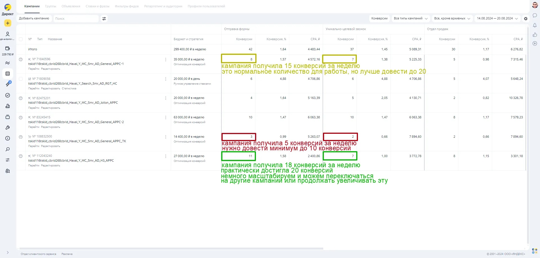Open the lightning recommendations icon with badge 4
Screen dimensions: 540x258
pos(8,84)
